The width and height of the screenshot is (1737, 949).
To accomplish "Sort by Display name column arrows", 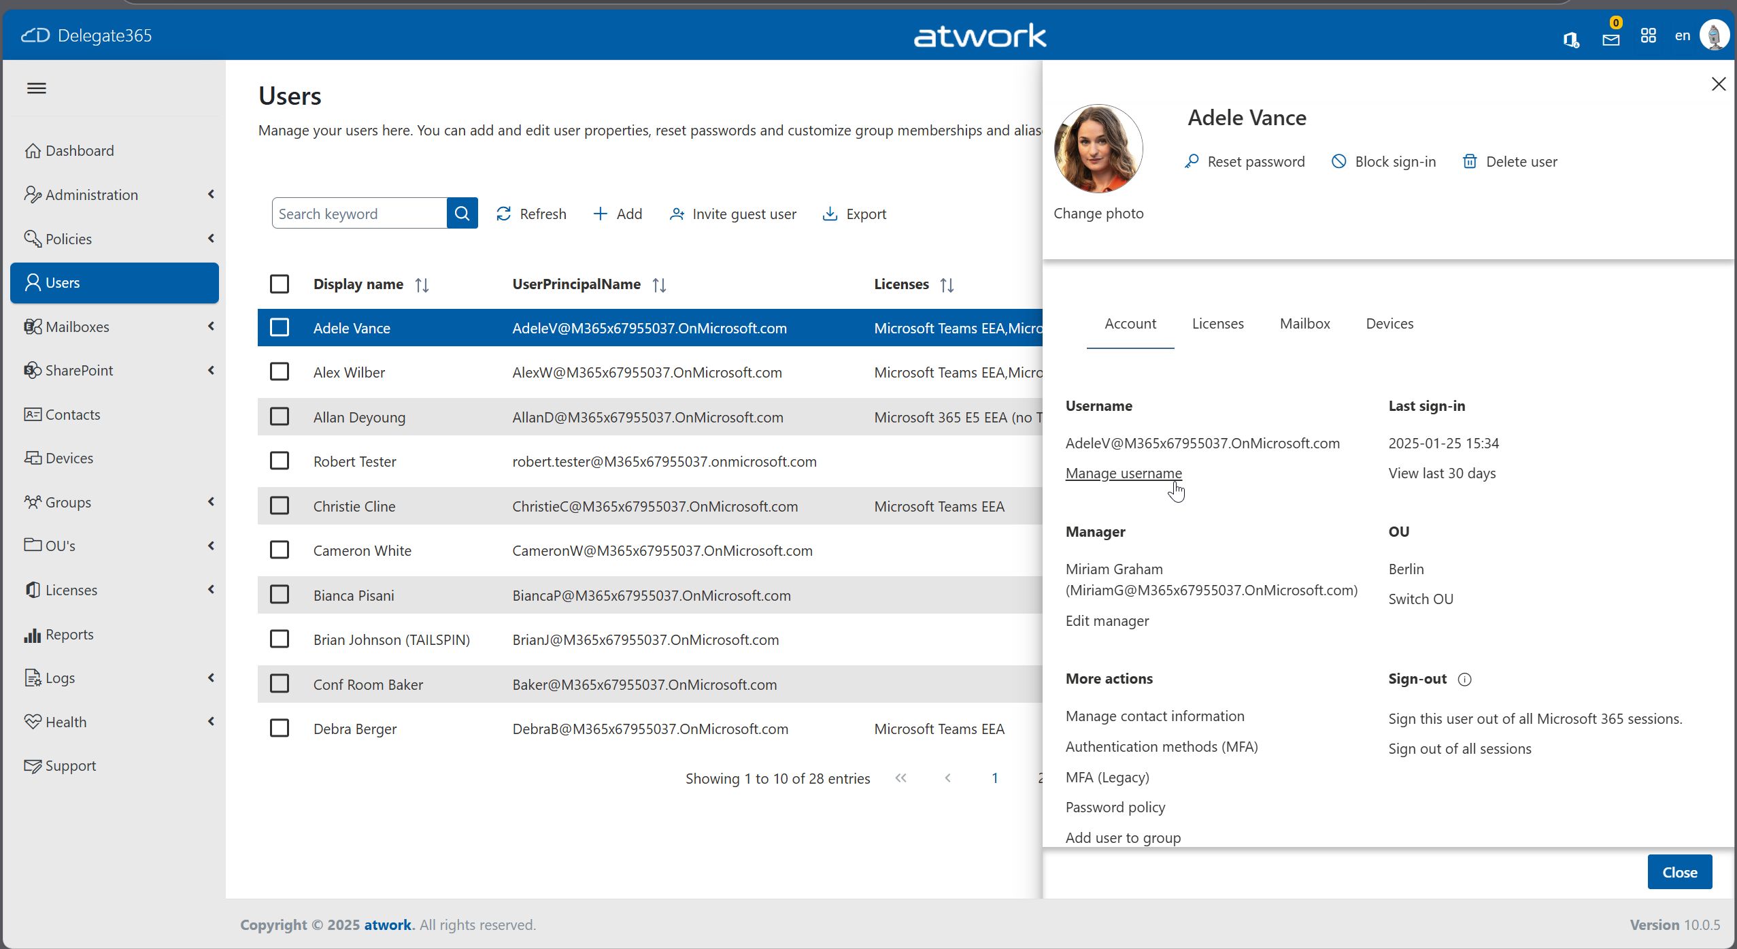I will 422,284.
